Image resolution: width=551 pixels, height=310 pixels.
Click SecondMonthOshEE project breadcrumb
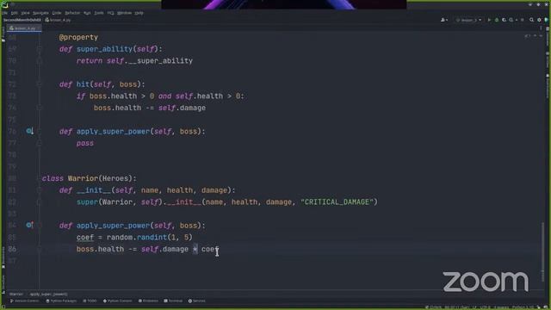click(22, 20)
